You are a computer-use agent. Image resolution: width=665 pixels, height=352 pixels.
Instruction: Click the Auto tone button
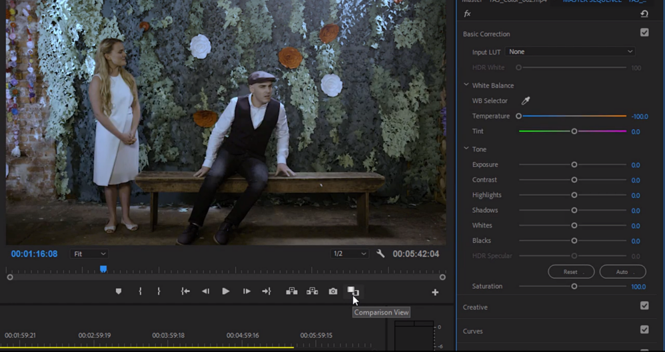pos(622,272)
